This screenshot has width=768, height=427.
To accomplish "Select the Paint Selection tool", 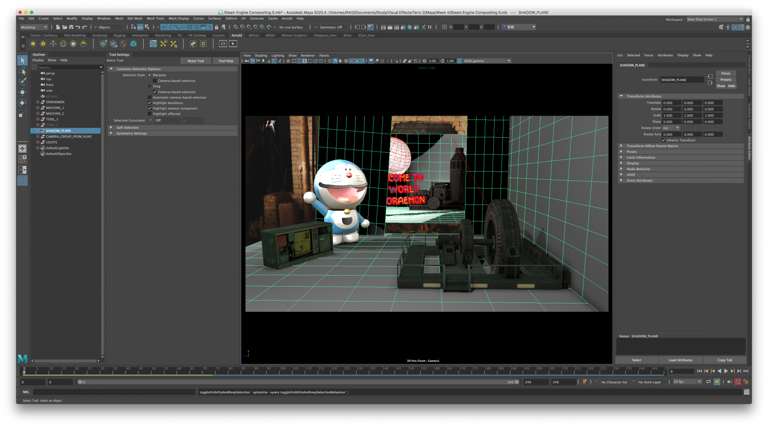I will point(23,81).
